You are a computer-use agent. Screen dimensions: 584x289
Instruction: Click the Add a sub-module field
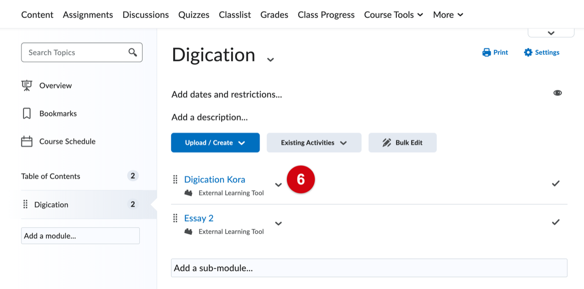[x=369, y=268]
